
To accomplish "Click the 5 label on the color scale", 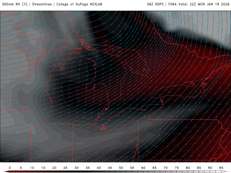I will pos(21,168).
